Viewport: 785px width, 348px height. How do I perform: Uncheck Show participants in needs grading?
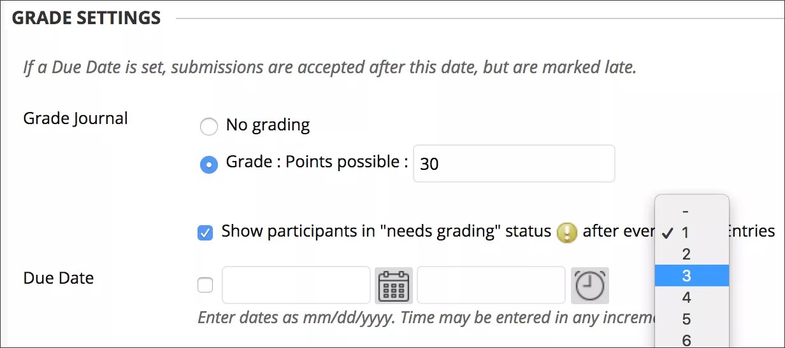205,232
